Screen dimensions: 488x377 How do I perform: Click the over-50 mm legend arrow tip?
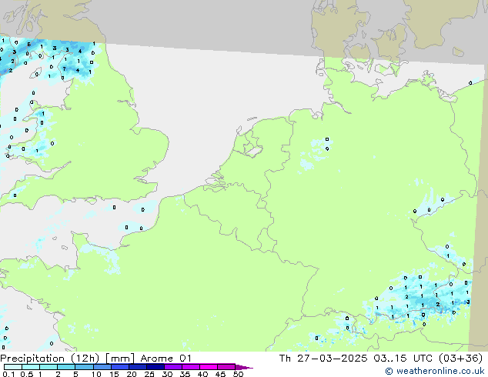(244, 367)
